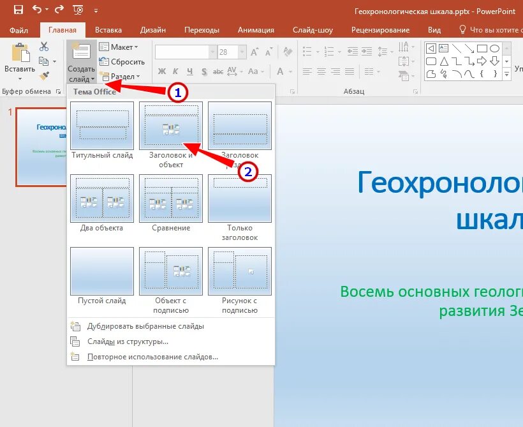The height and width of the screenshot is (427, 523).
Task: Choose the Сравнение layout
Action: (x=171, y=204)
